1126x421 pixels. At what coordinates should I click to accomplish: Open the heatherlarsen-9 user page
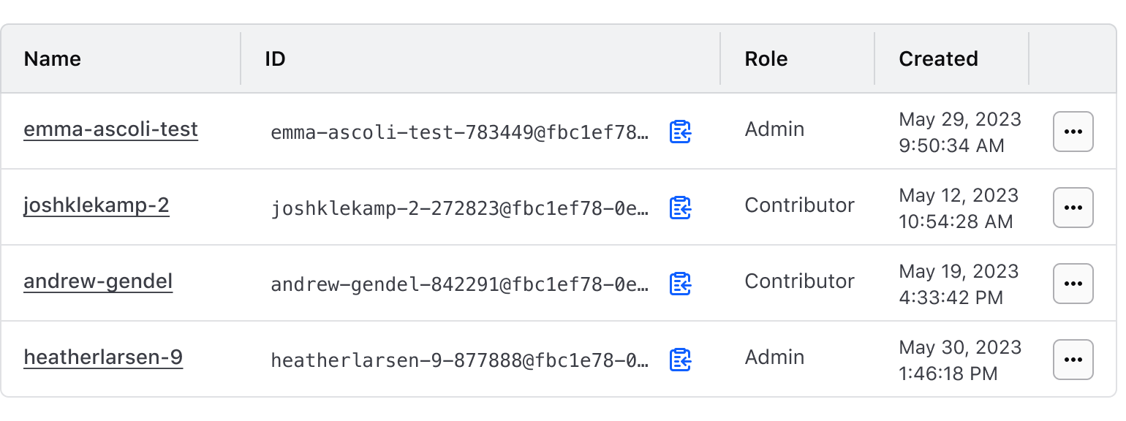(x=103, y=357)
